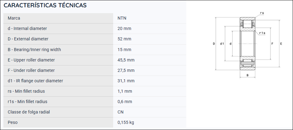Click the 45,5 mm upper roller value

coord(126,60)
